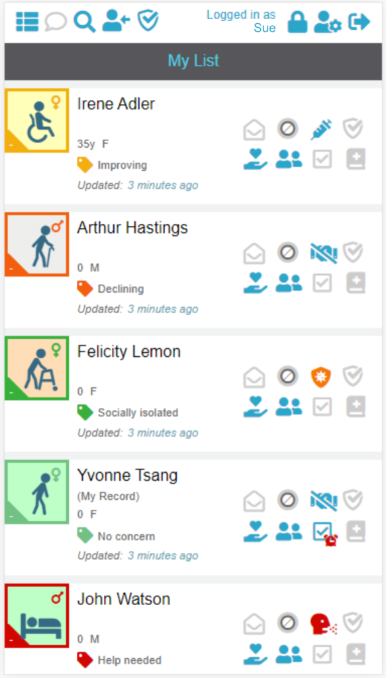Screen dimensions: 386x678
Task: Open the list view icon in the top bar
Action: click(x=27, y=21)
